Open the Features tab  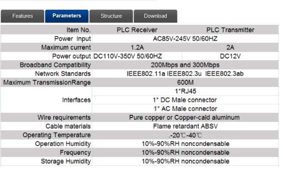(x=22, y=16)
